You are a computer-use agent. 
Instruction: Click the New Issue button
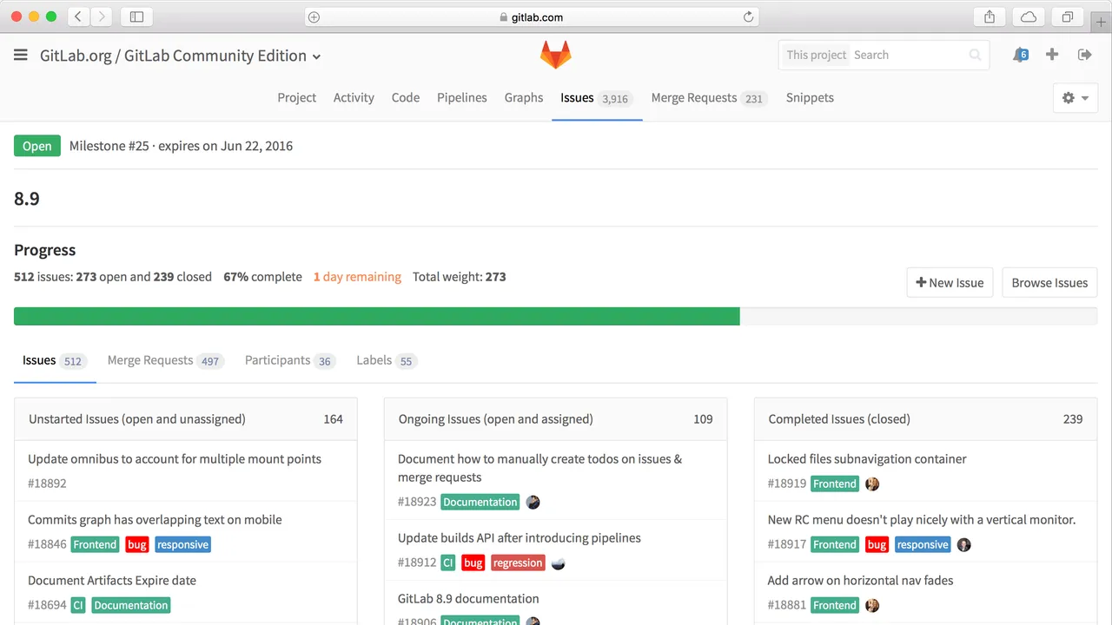950,282
